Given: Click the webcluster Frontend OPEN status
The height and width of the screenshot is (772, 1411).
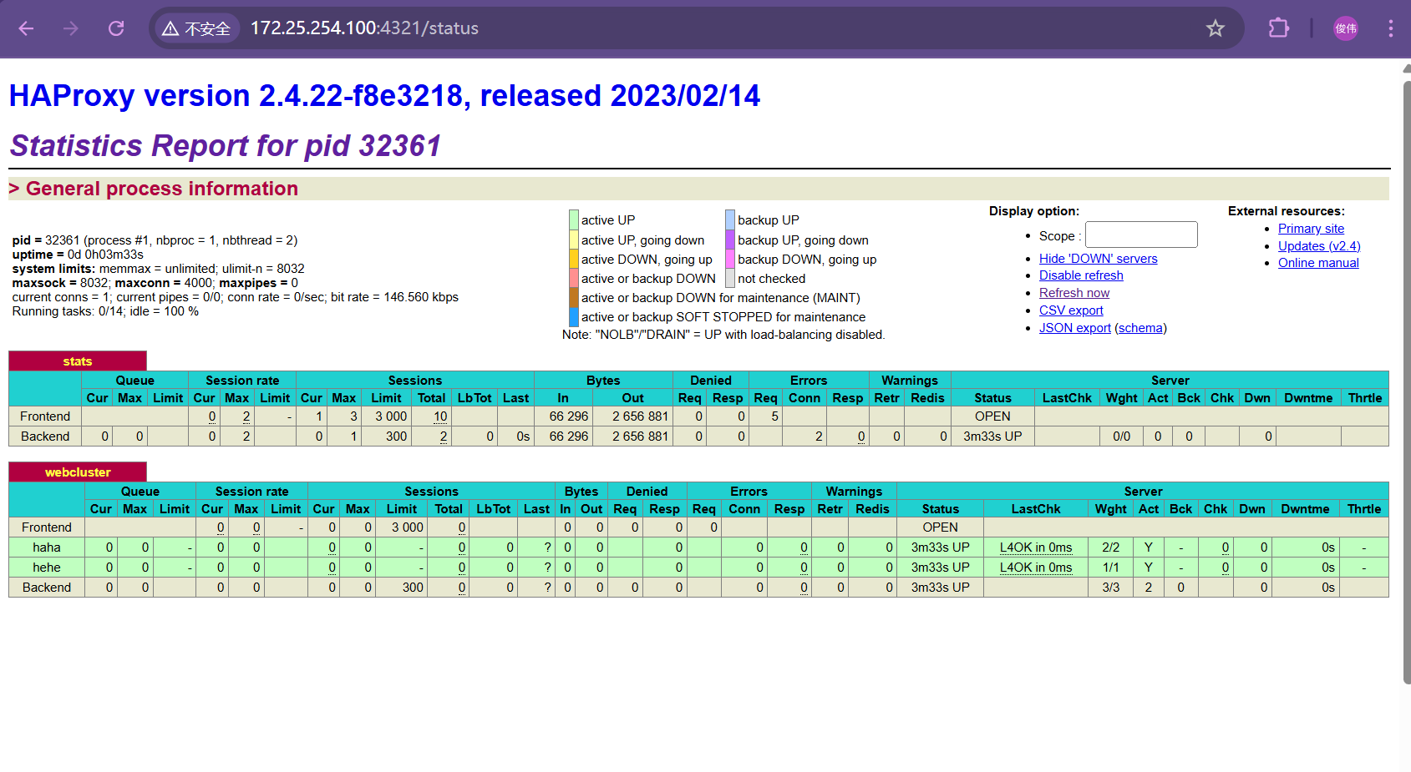Looking at the screenshot, I should (940, 527).
